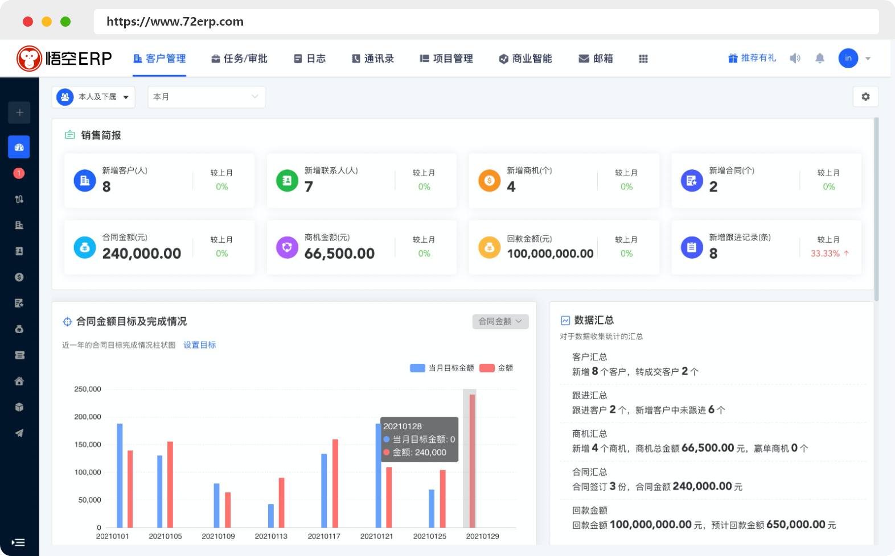895x556 pixels.
Task: Open the opportunities dollar-coin sidebar icon
Action: coord(19,277)
